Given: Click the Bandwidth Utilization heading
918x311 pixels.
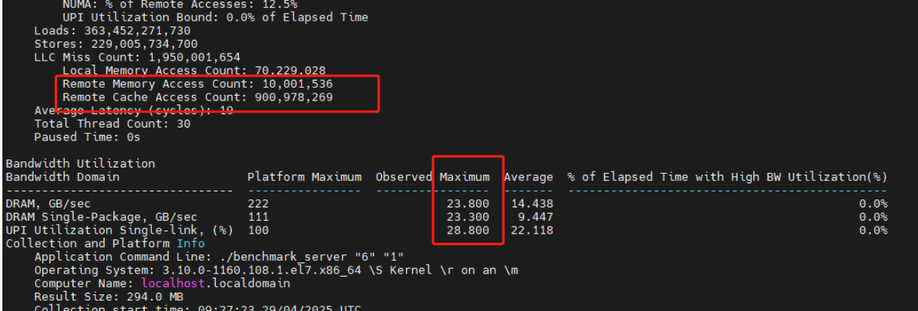Looking at the screenshot, I should click(x=80, y=163).
